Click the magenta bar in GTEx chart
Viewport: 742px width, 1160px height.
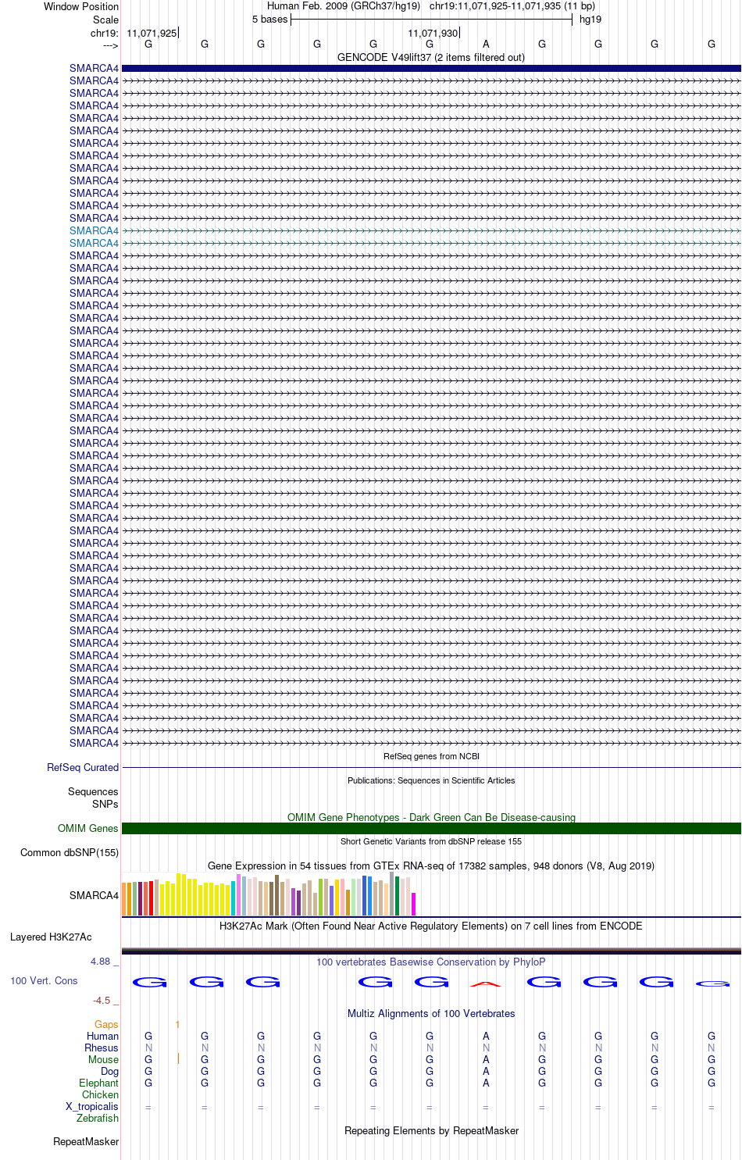(x=413, y=904)
